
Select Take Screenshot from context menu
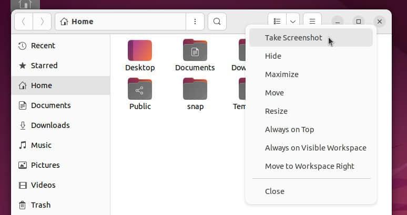click(x=293, y=38)
